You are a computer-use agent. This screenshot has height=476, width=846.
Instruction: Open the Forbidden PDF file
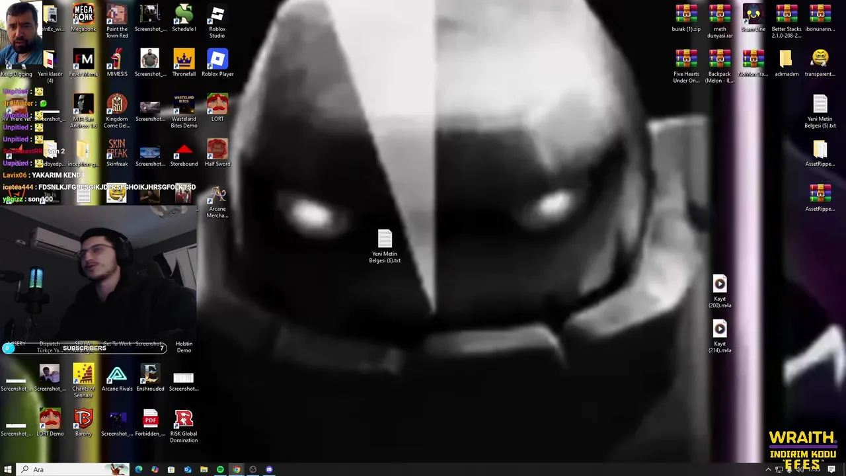click(150, 422)
